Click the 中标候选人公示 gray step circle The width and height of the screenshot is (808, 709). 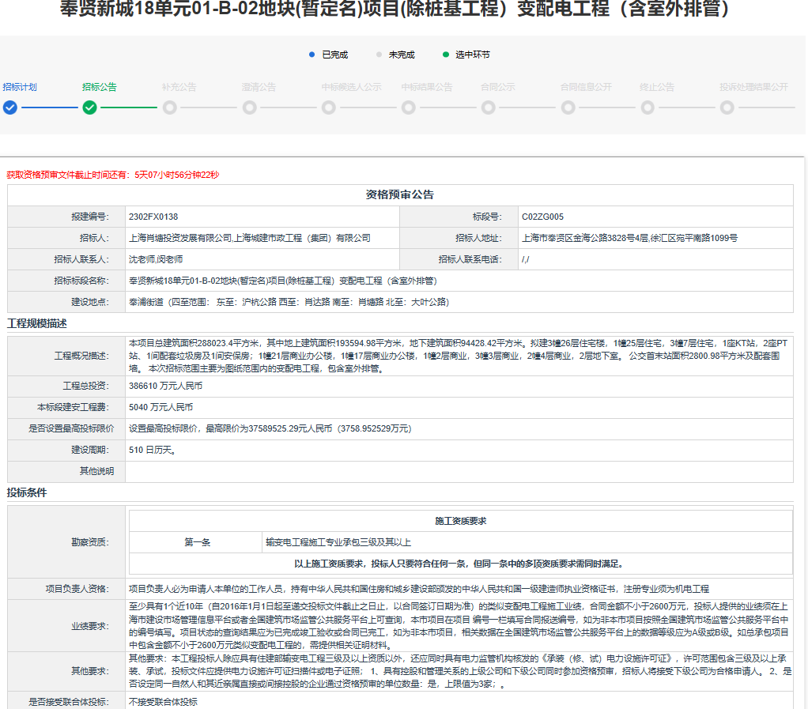tap(329, 107)
